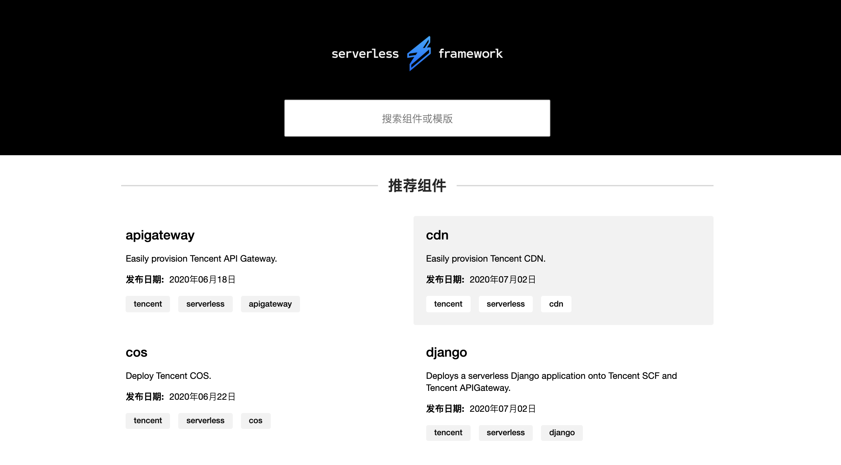Select the serverless tag in cos card
Viewport: 841px width, 465px height.
(x=205, y=421)
